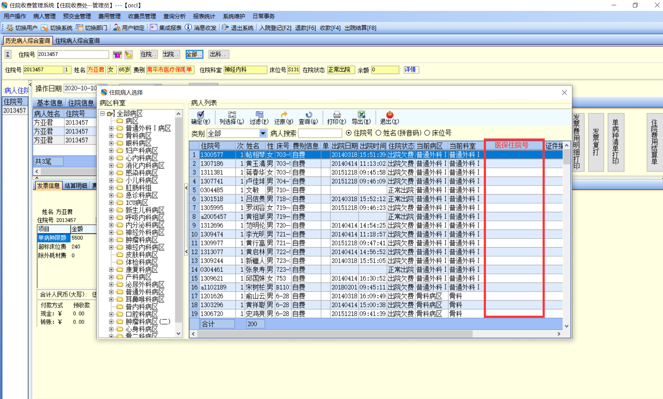
Task: Open the 列选择 column chooser icon
Action: coord(232,115)
